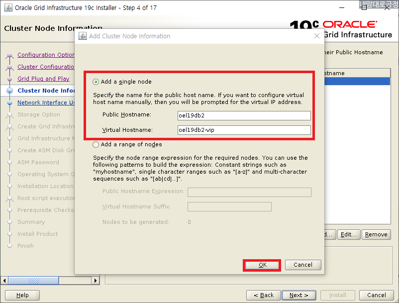Remove the selected node with the Remove button

pyautogui.click(x=376, y=234)
